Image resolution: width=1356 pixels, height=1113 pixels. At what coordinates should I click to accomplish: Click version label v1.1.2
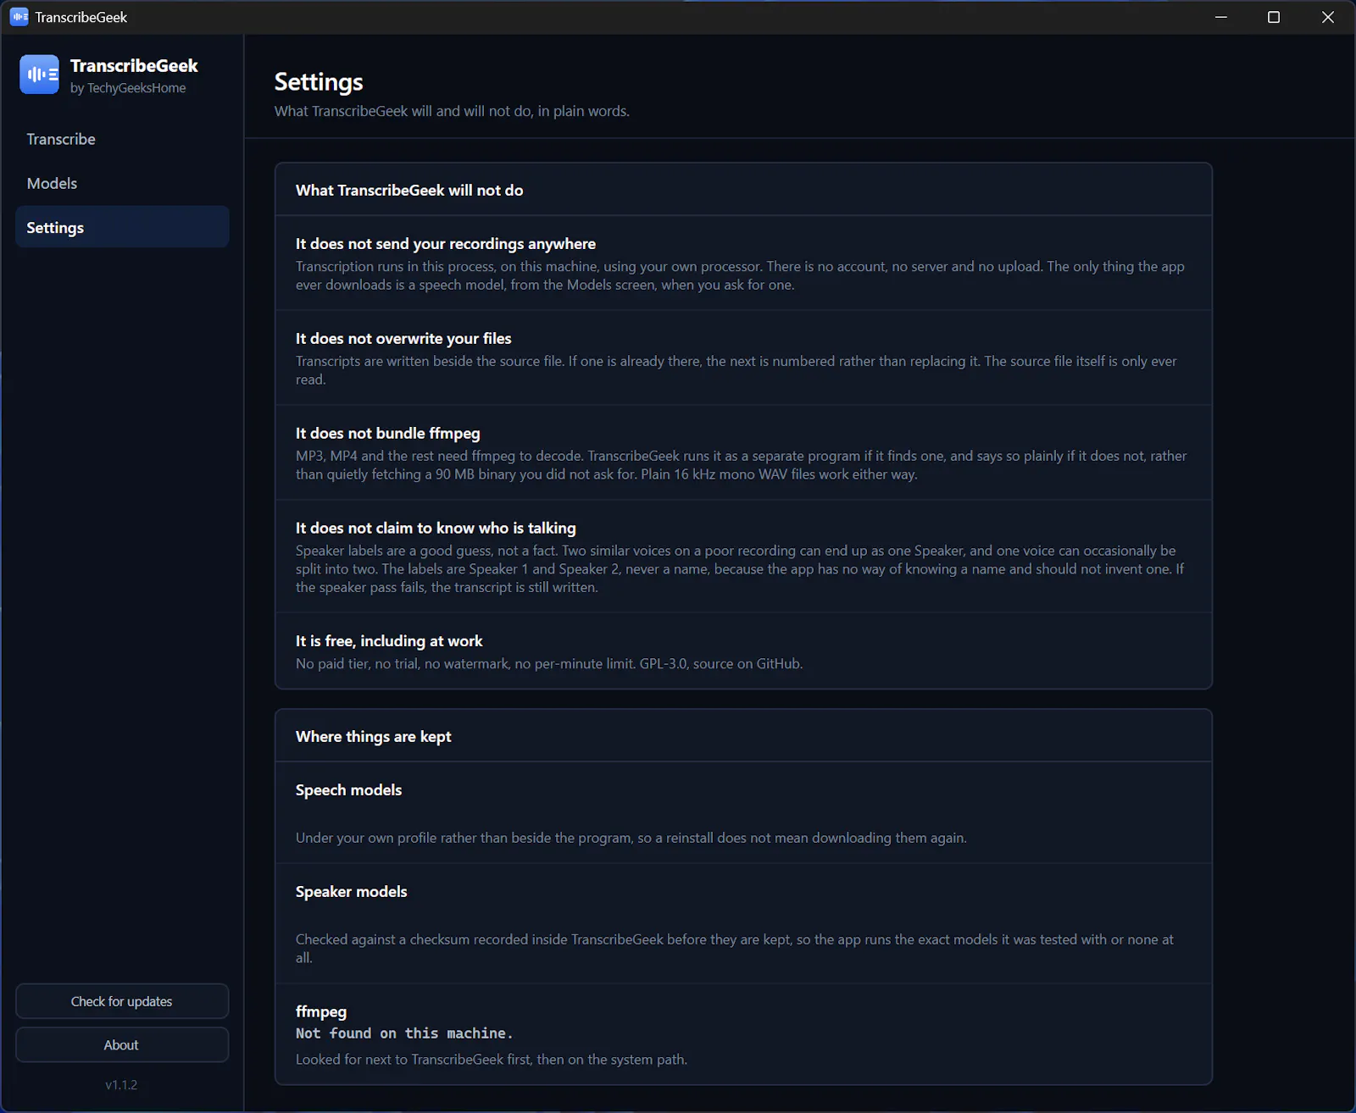point(121,1084)
